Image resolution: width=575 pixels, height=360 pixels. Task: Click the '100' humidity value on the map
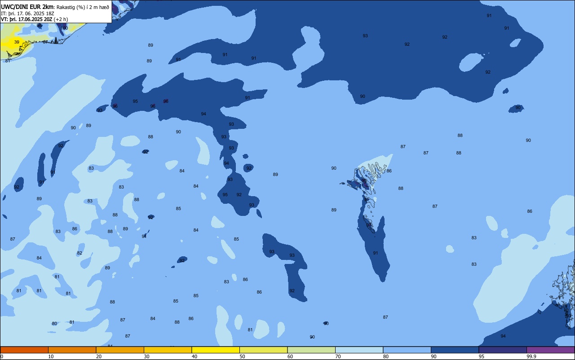pyautogui.click(x=64, y=28)
